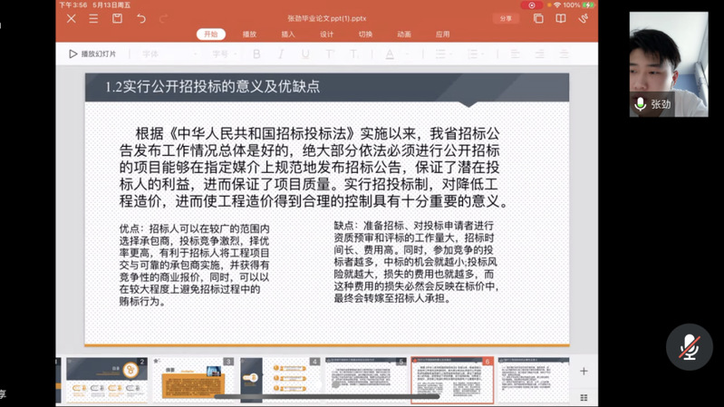Click the multi-window icon beside share

tap(538, 18)
